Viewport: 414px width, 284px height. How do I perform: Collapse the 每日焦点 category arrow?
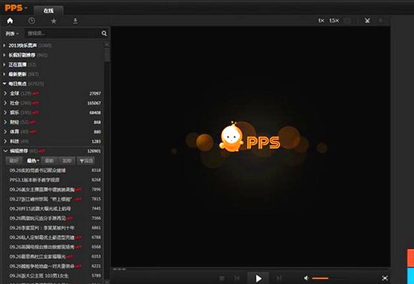coord(5,83)
